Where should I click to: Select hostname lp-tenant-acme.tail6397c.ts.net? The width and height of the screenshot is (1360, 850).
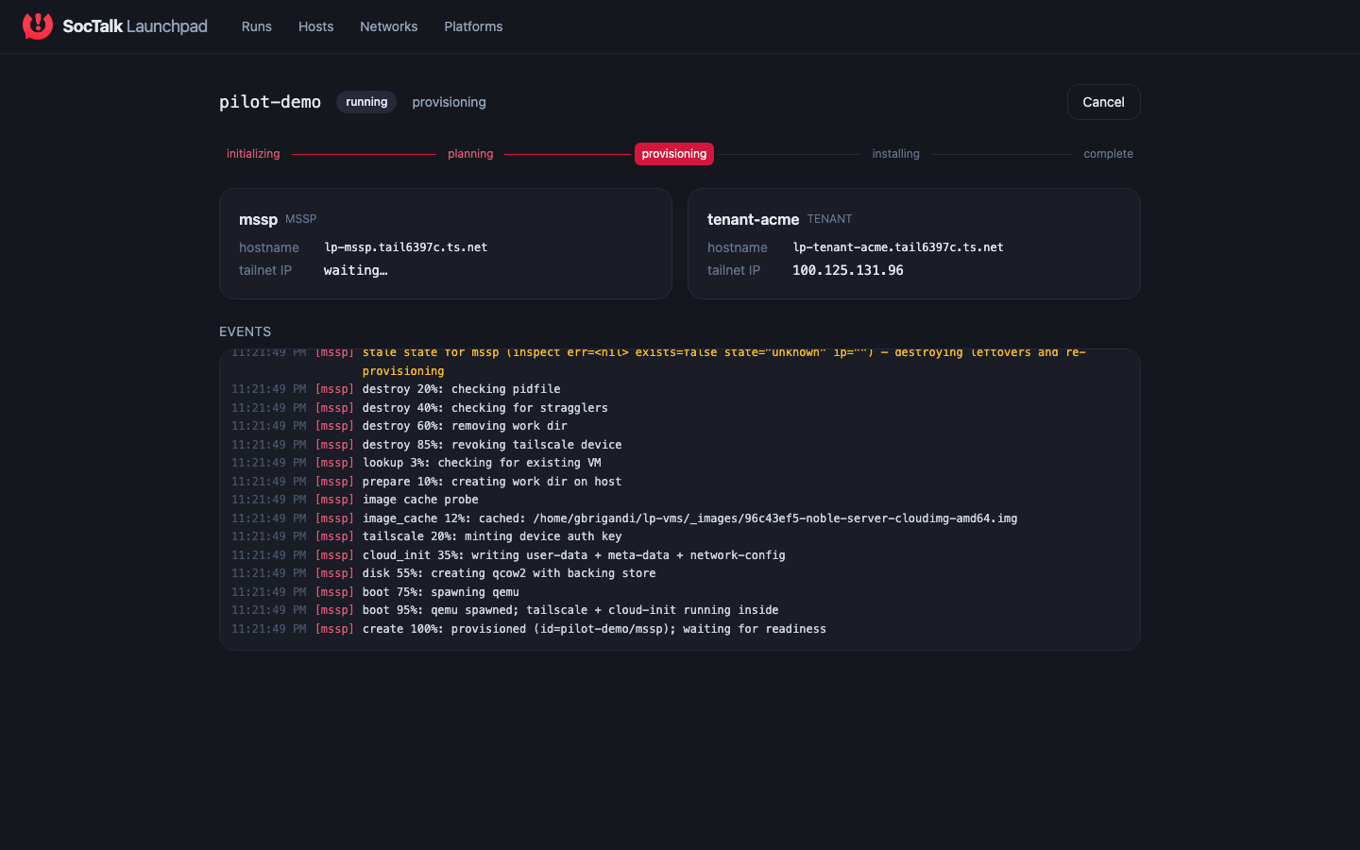click(898, 247)
